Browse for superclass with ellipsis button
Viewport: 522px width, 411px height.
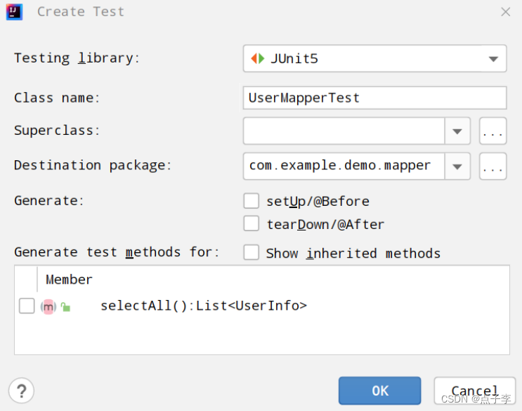(492, 131)
